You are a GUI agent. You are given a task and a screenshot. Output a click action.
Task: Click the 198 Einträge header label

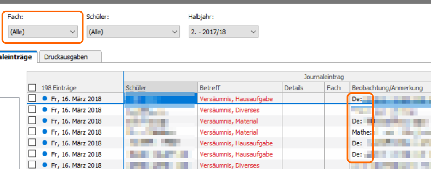59,88
